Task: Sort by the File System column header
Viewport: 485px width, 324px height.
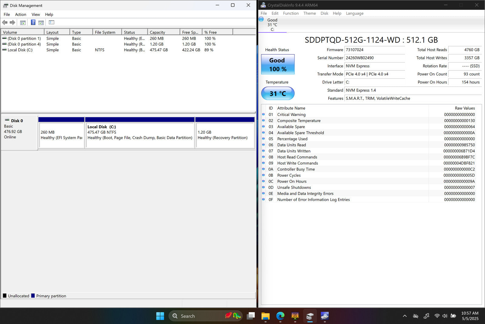Action: (107, 32)
